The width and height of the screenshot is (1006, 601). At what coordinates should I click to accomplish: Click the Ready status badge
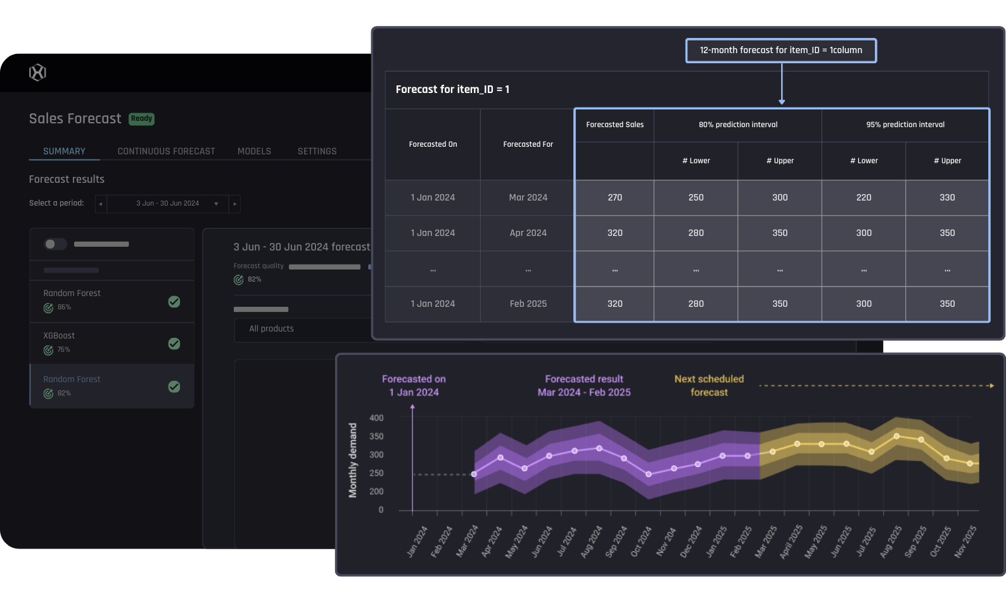[x=142, y=119]
